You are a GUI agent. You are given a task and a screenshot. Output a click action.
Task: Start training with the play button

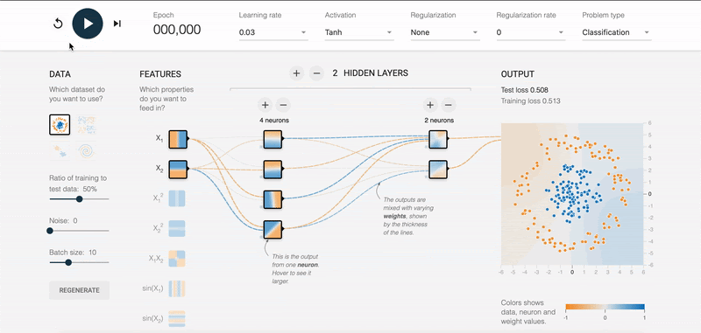tap(88, 24)
